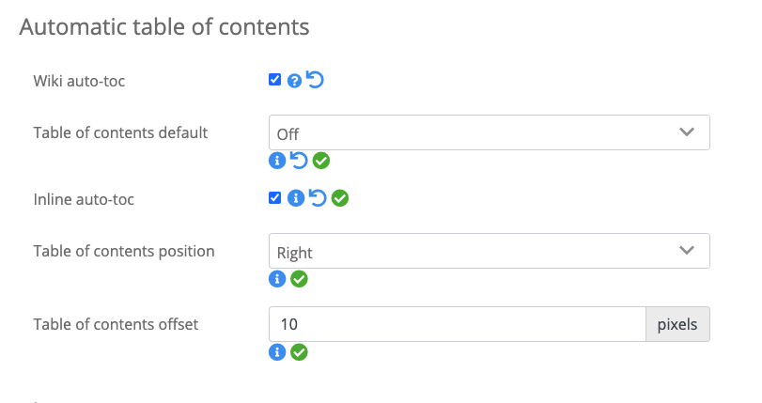
Task: Reset Wiki auto-toc to default
Action: click(x=315, y=80)
